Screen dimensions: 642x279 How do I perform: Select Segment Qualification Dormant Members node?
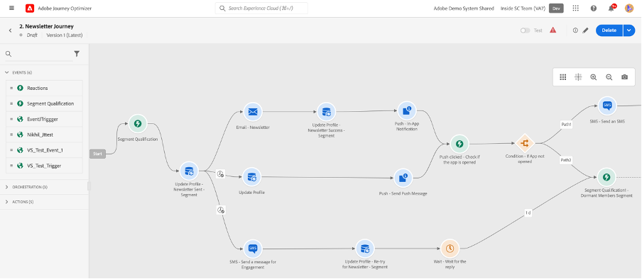coord(606,177)
